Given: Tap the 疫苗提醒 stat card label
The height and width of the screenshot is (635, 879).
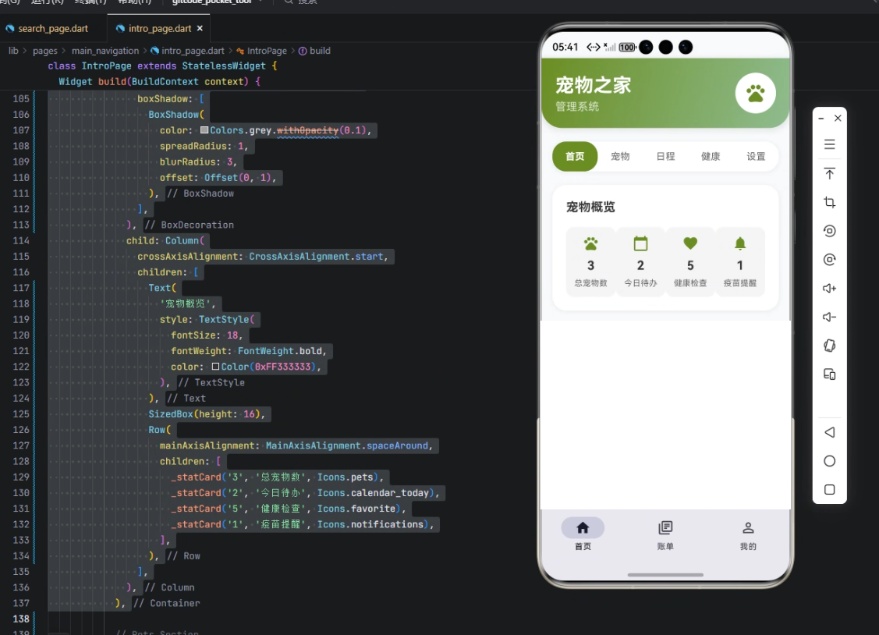Looking at the screenshot, I should tap(740, 283).
